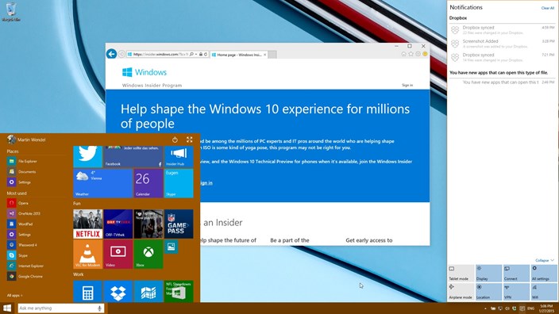Screen dimensions: 559x314
Task: Show hidden system tray icons arrow
Action: click(x=485, y=308)
